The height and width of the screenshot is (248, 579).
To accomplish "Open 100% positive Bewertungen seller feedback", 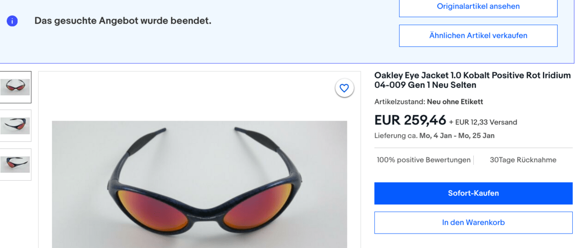I will click(x=423, y=160).
